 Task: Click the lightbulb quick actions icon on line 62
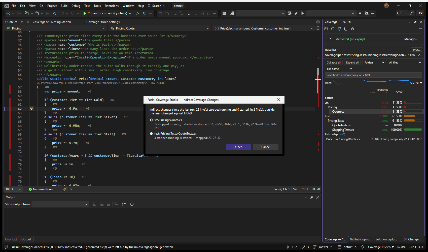pos(31,109)
